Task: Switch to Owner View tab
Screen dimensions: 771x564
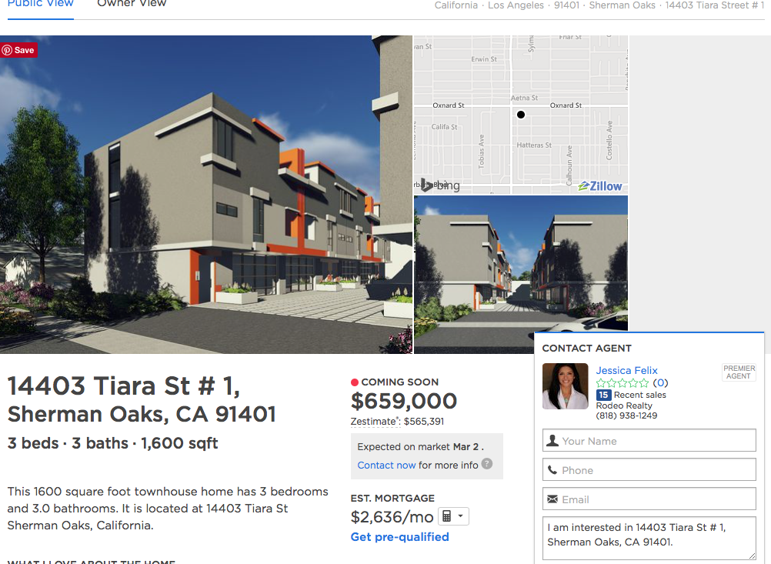Action: coord(132,4)
